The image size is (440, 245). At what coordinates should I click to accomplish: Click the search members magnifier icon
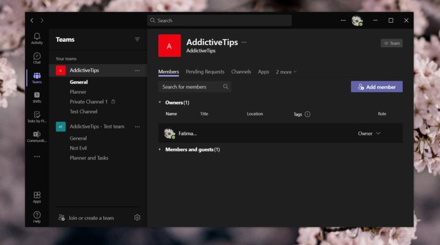pyautogui.click(x=226, y=86)
